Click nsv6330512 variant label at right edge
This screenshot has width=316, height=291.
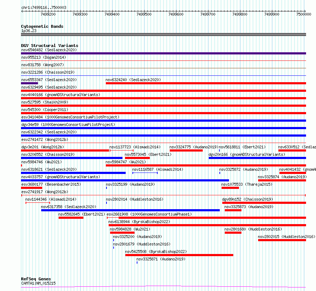pyautogui.click(x=297, y=147)
